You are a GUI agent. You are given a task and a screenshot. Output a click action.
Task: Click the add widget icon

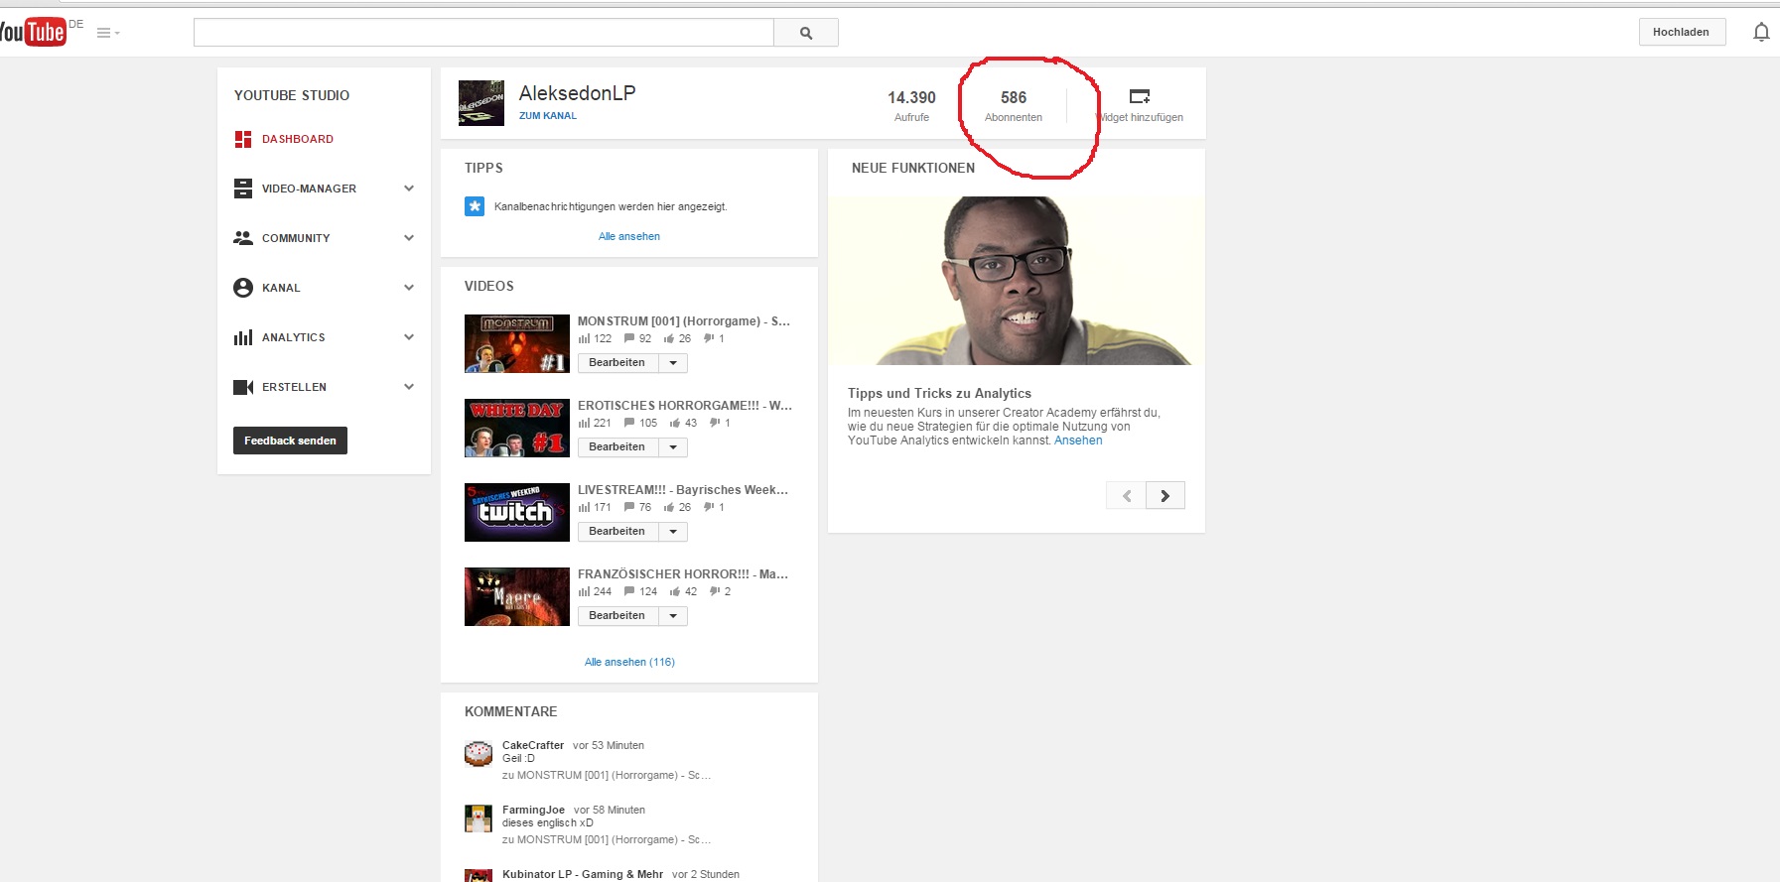pos(1139,96)
